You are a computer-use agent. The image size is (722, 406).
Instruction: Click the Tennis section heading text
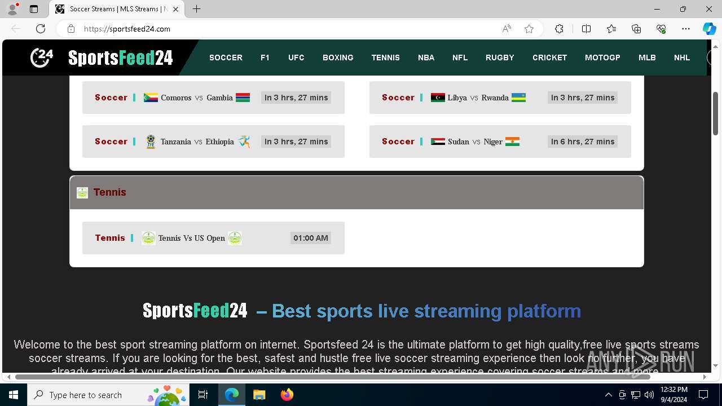(x=109, y=192)
